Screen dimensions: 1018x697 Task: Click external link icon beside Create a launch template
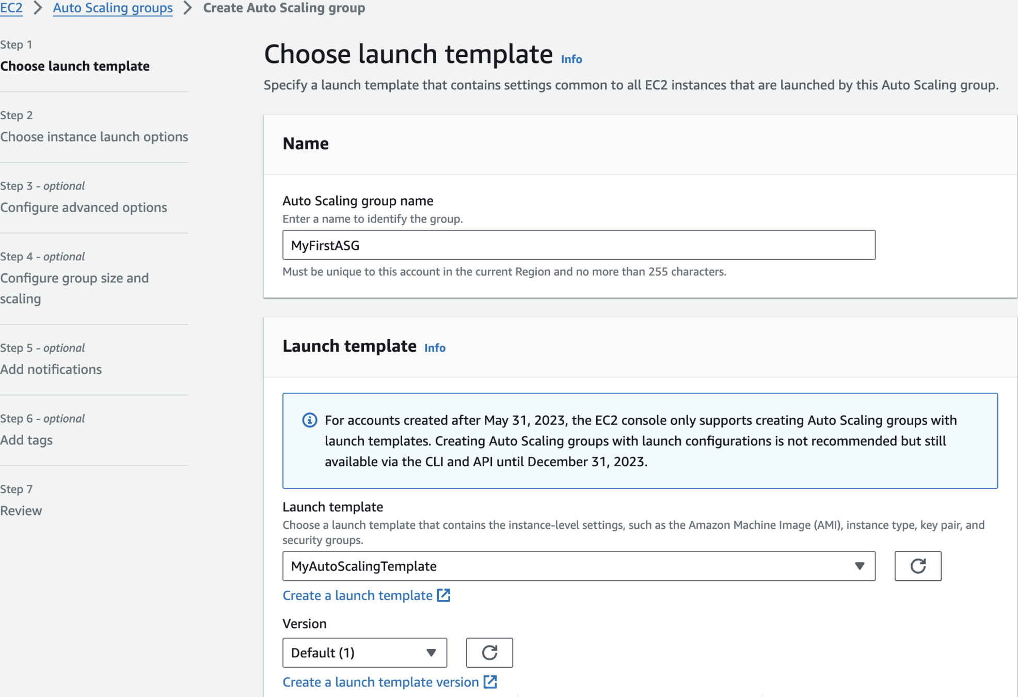(x=444, y=595)
